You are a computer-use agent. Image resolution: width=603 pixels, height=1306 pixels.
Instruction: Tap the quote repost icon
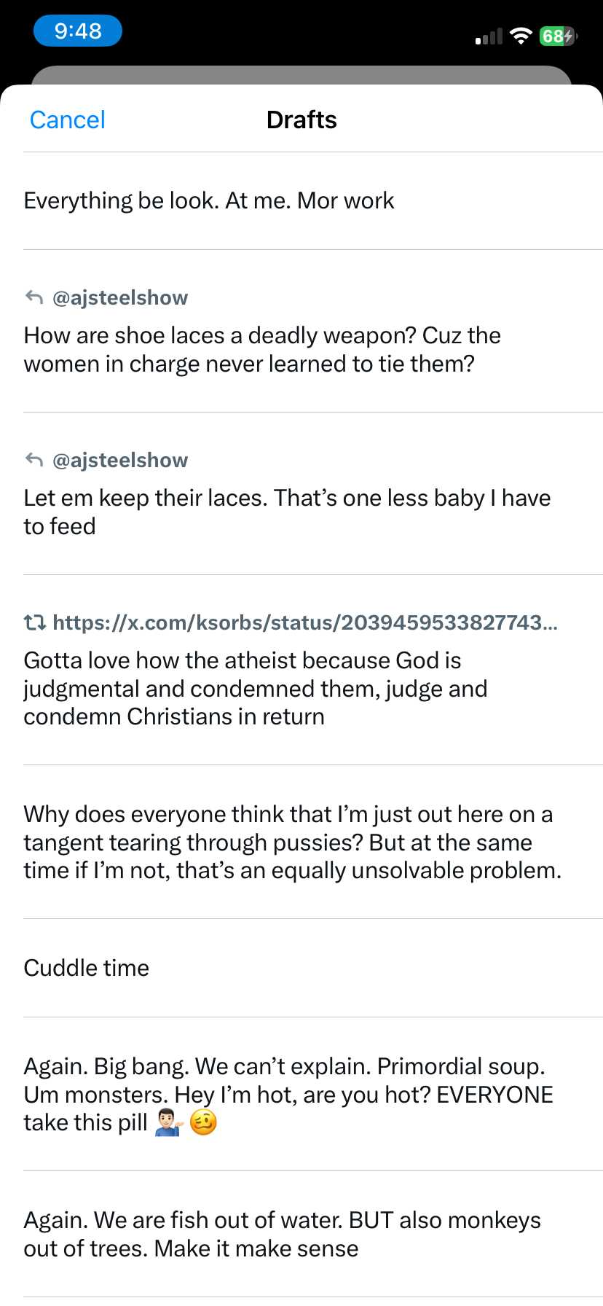34,622
